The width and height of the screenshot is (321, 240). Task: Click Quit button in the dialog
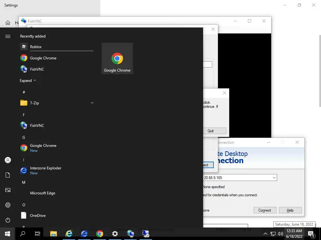pyautogui.click(x=214, y=131)
